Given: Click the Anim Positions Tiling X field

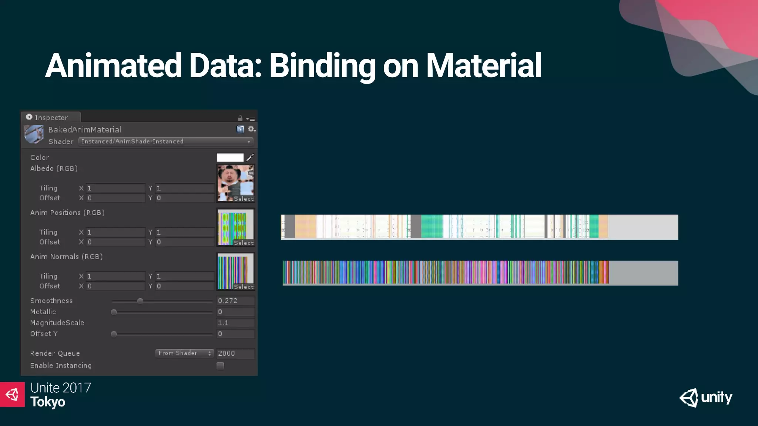Looking at the screenshot, I should point(115,232).
